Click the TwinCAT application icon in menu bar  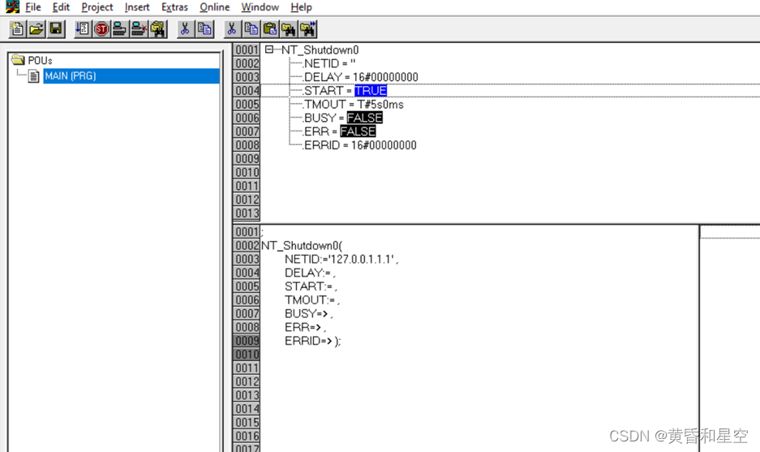tap(12, 6)
